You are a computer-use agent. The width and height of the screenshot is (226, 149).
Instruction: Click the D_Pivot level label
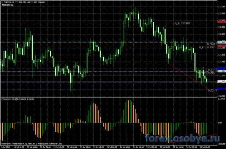coord(212,44)
